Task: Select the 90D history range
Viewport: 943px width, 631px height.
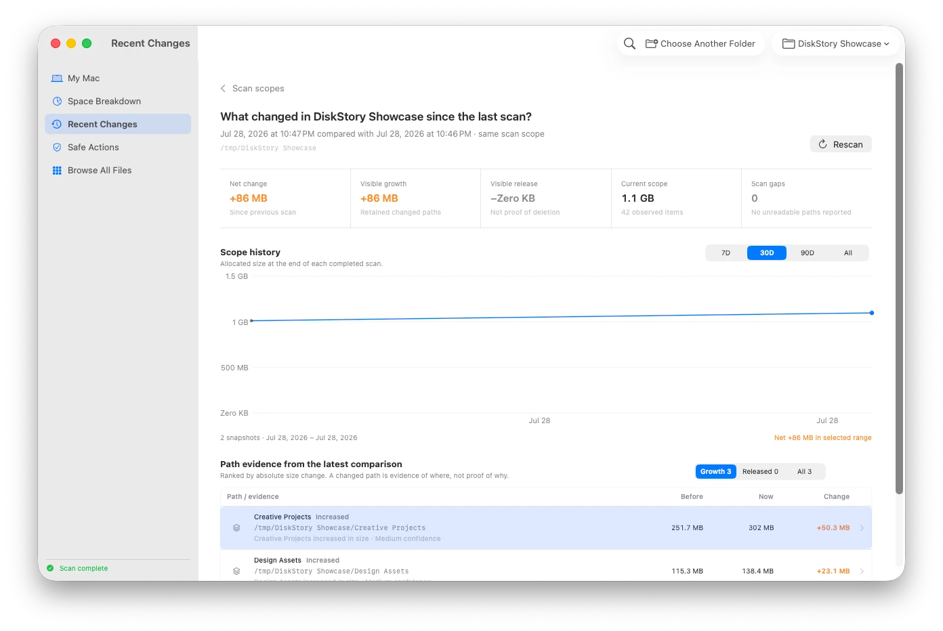Action: [x=808, y=253]
